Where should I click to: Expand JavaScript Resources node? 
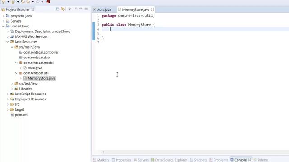click(x=8, y=94)
